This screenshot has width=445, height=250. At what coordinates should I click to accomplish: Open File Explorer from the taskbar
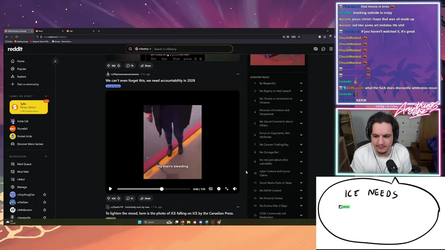point(188,222)
